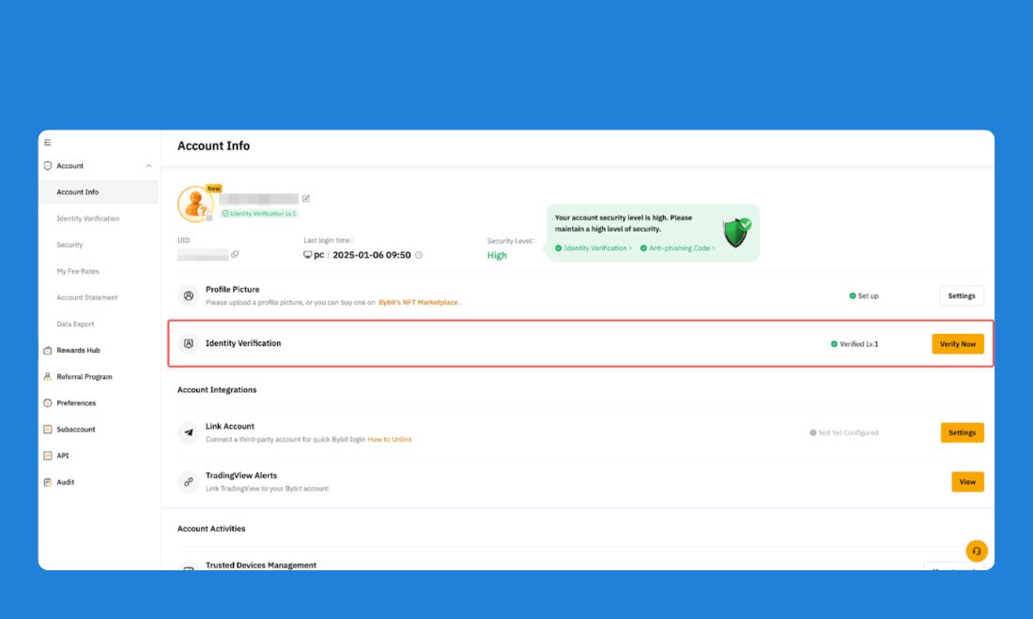Open Link Account Settings button
1033x619 pixels.
tap(962, 433)
